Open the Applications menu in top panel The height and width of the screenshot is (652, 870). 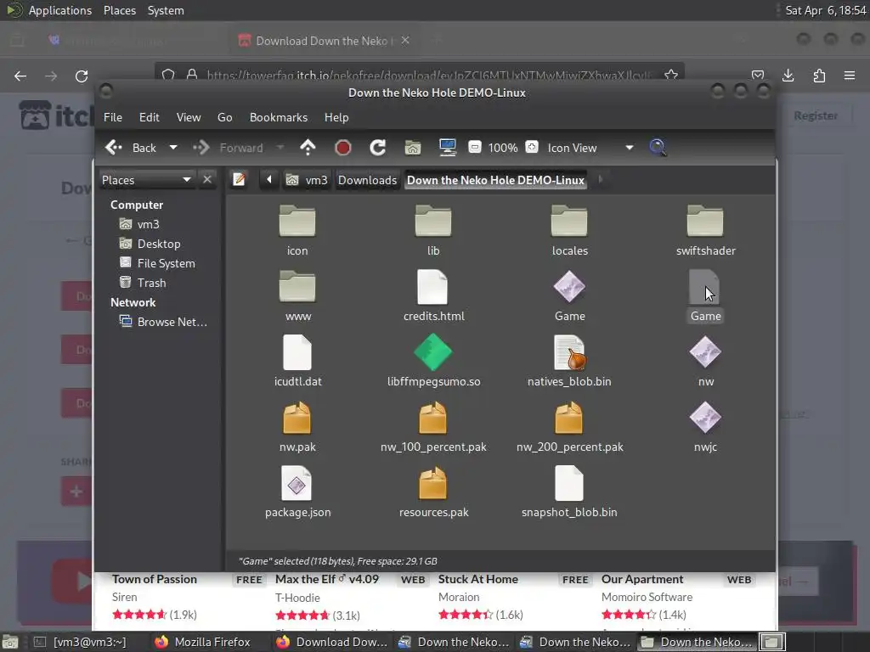[60, 10]
